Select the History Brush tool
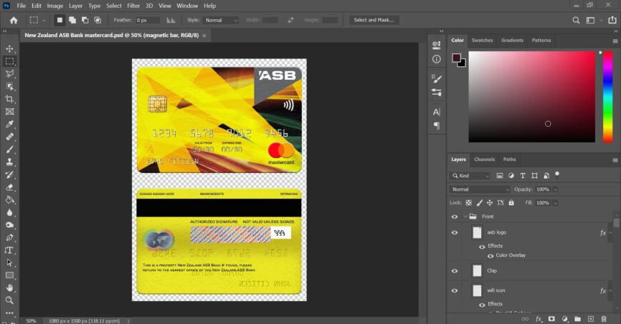 pos(9,174)
